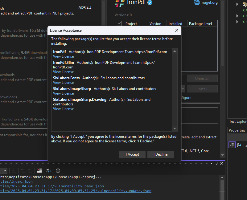Viewport: 247px width, 200px height.
Task: Click the IronPdf verified checkmark badge
Action: [x=150, y=3]
